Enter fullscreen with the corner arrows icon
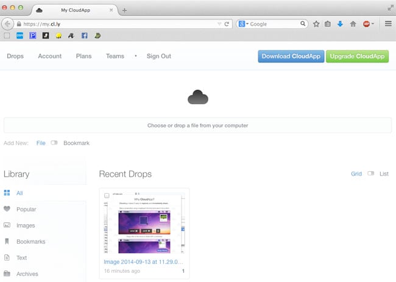This screenshot has width=396, height=282. pos(391,8)
